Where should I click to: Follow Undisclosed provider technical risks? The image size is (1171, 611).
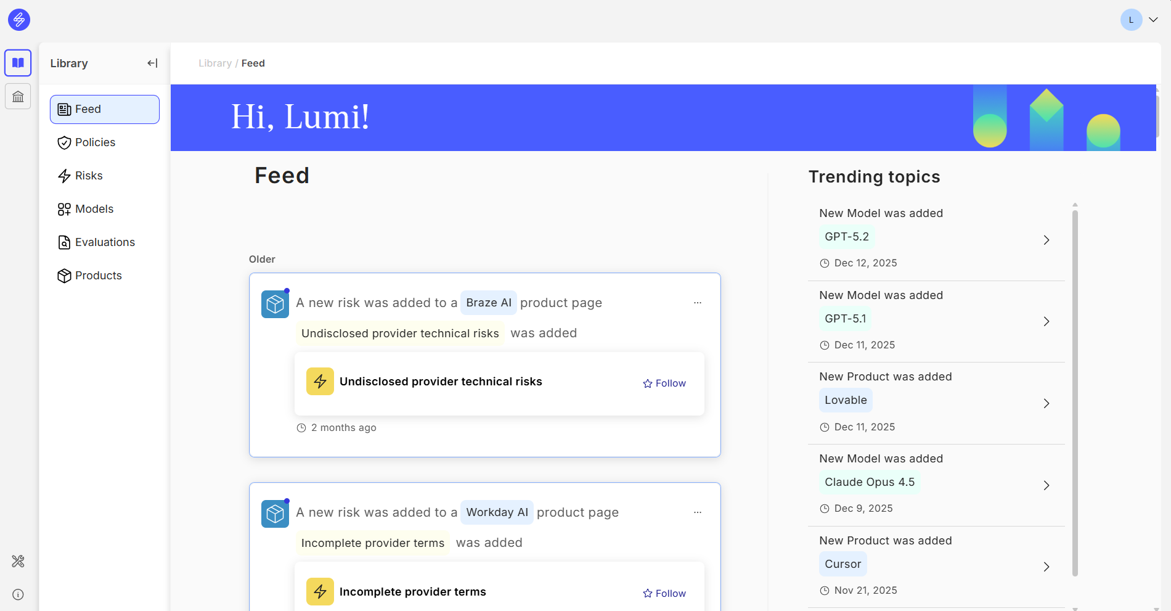[664, 383]
